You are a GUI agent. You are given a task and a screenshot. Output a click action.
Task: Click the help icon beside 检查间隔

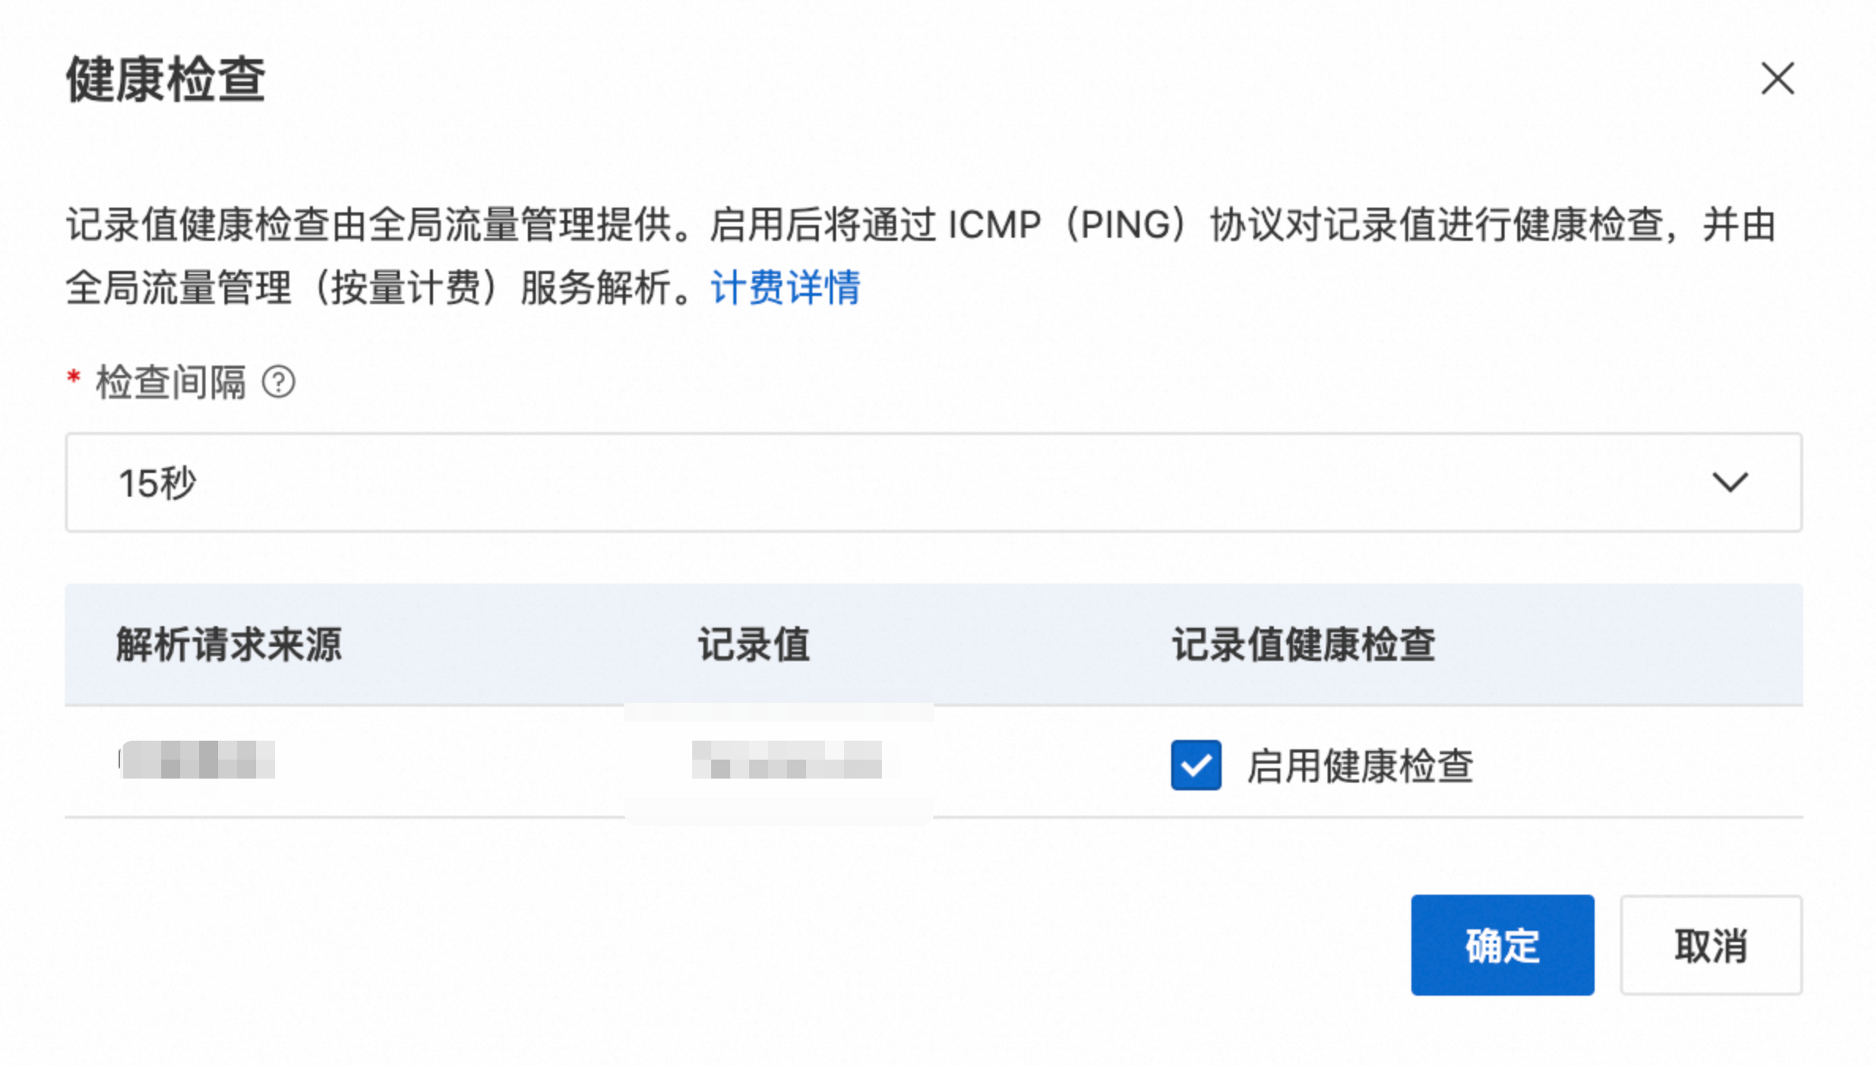pyautogui.click(x=278, y=383)
